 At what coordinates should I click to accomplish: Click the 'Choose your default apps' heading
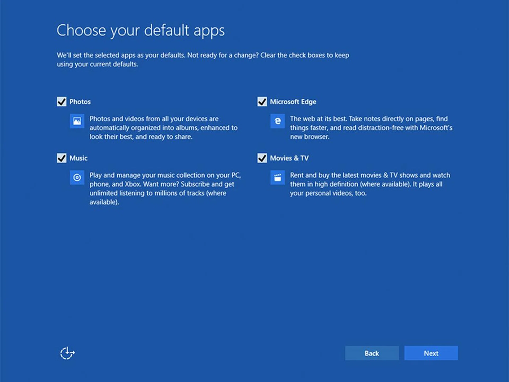tap(141, 31)
